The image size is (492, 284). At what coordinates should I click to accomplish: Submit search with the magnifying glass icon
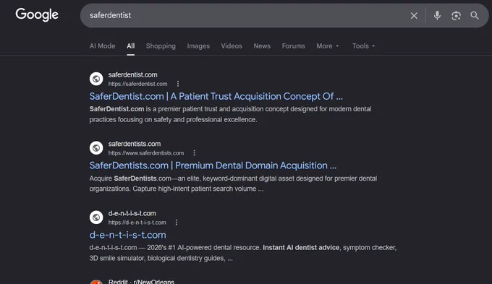coord(475,15)
